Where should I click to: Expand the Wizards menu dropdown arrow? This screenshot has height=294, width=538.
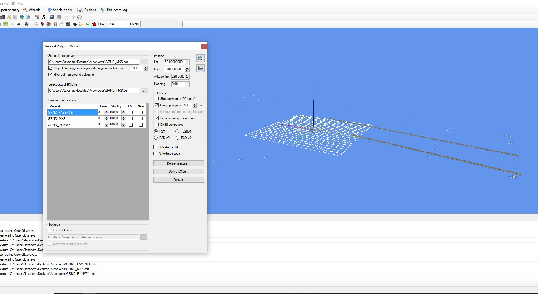[44, 10]
